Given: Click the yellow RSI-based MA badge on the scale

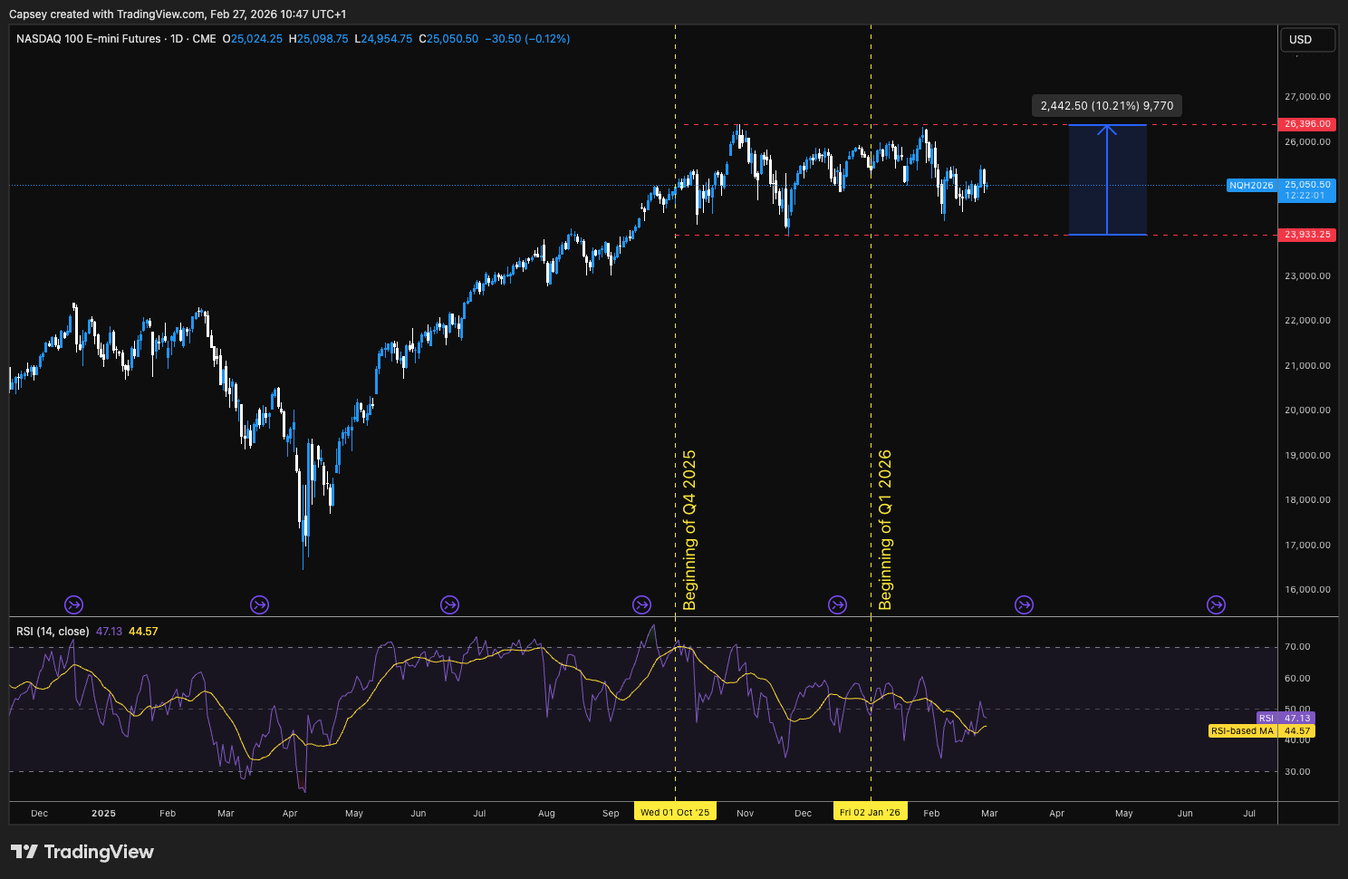Looking at the screenshot, I should (1242, 730).
